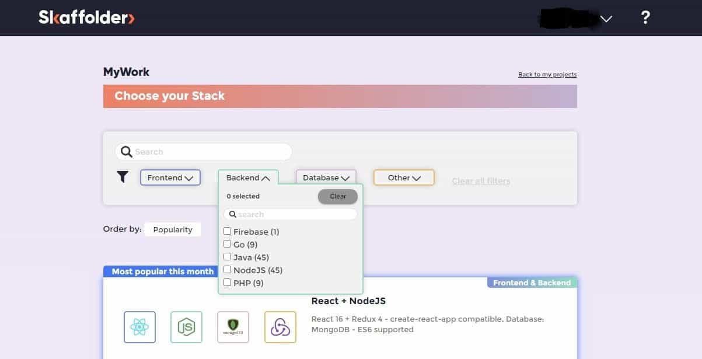Enable the Go (9) checkbox
The height and width of the screenshot is (359, 702).
[x=228, y=244]
